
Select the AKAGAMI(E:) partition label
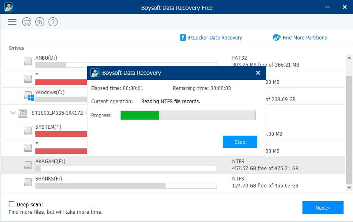50,162
